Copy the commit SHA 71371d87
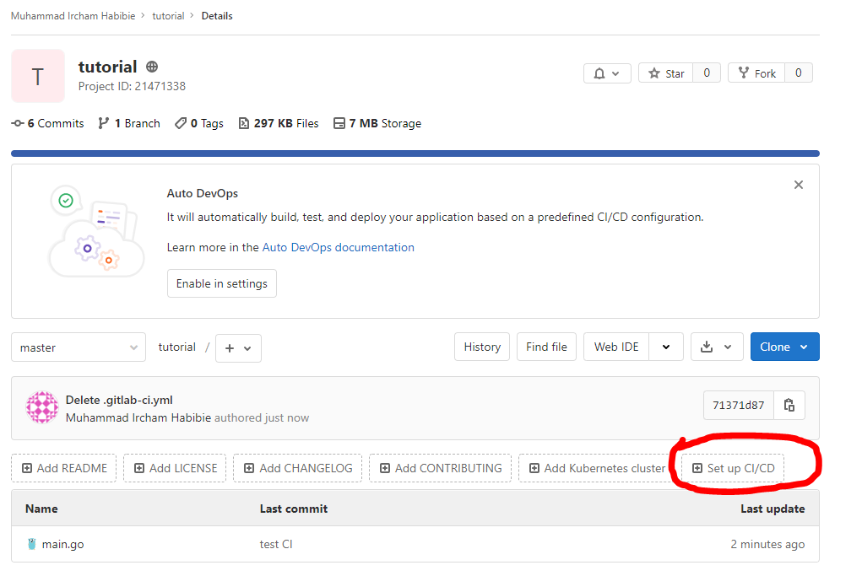 click(x=789, y=405)
